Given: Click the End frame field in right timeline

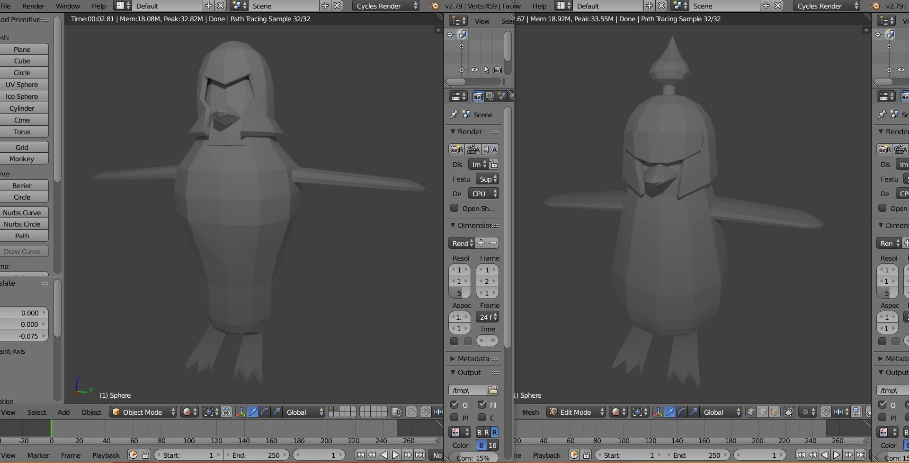Looking at the screenshot, I should (x=698, y=455).
